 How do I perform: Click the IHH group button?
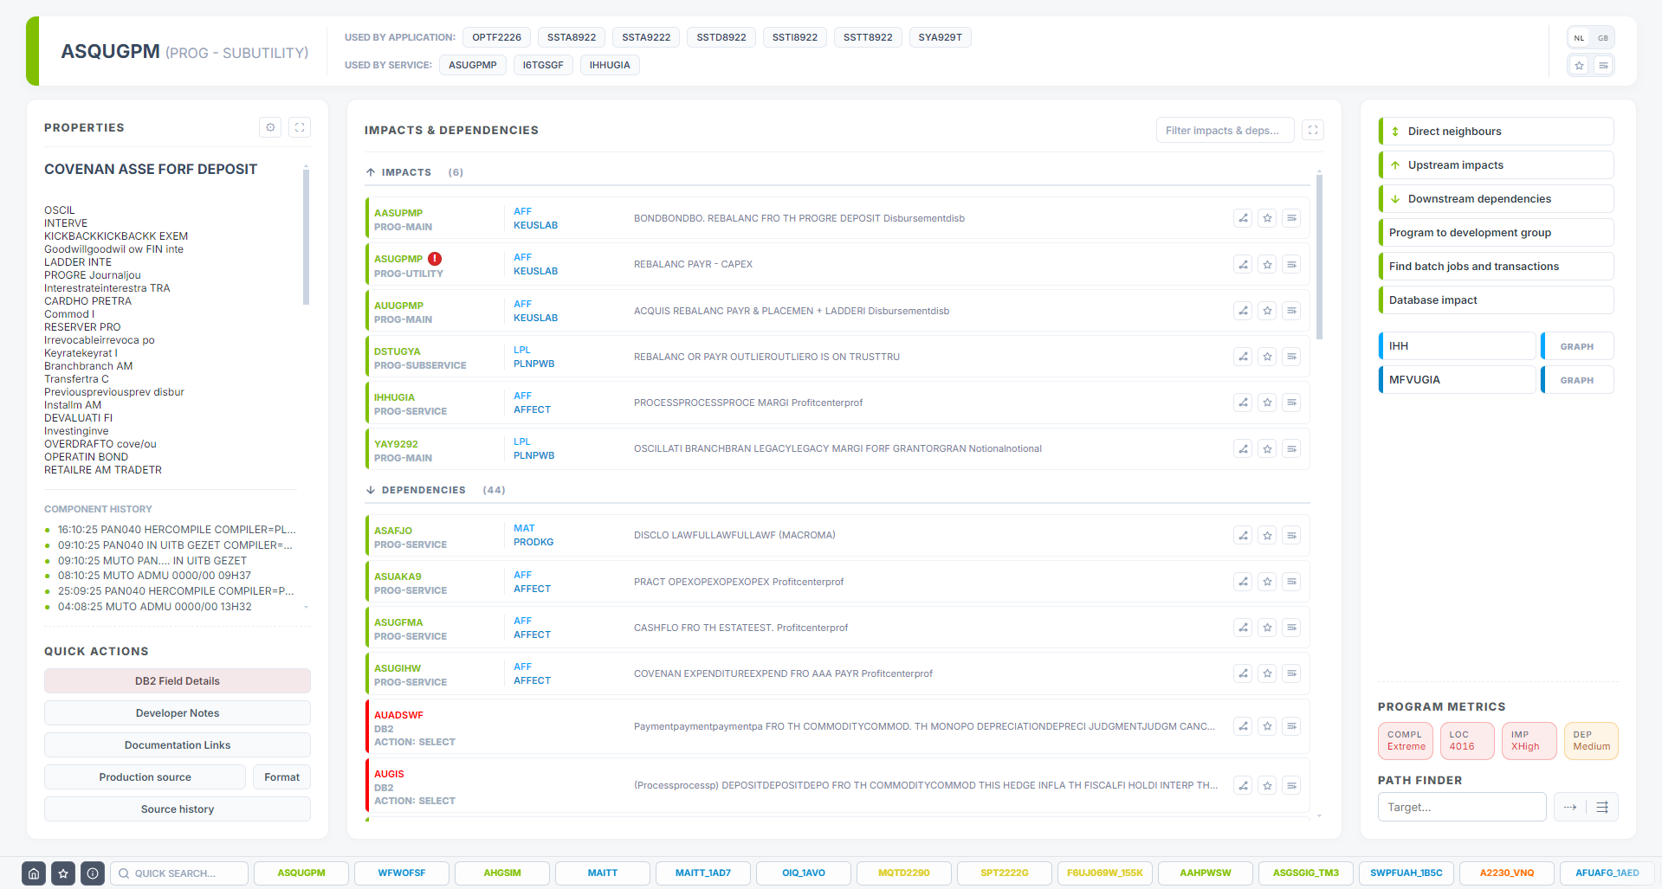tap(1458, 346)
